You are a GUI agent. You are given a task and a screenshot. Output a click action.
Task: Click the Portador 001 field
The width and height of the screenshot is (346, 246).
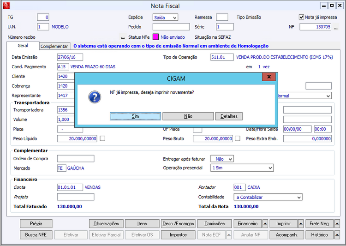(239, 187)
